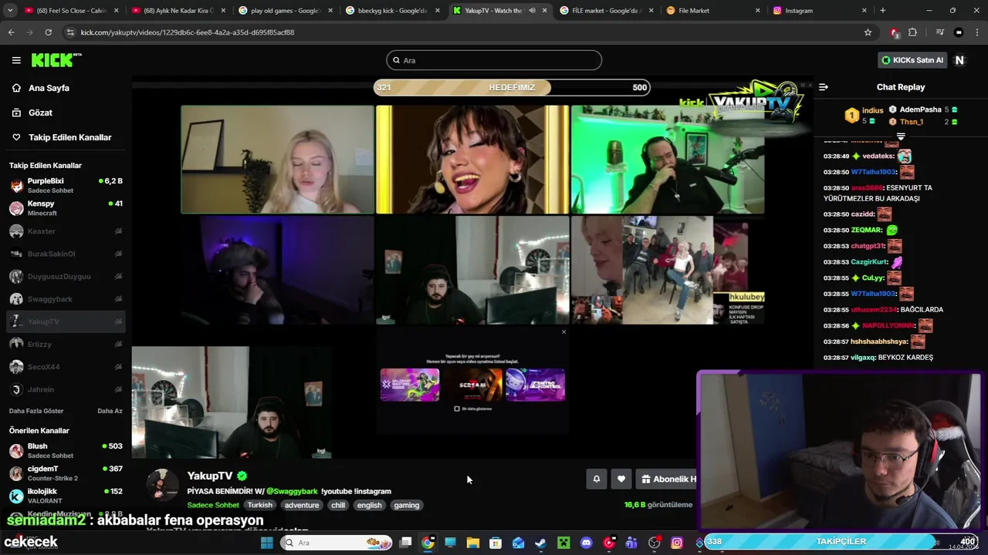Select the Valorant game card in popup

410,385
